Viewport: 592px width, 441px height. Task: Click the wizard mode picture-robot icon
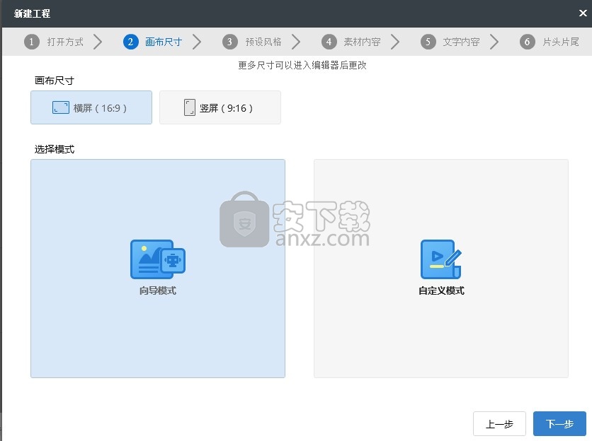click(157, 259)
